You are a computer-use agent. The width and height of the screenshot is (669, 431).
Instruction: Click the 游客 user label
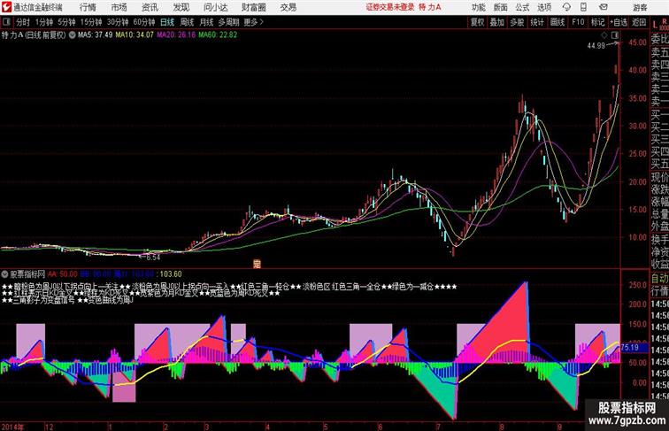[640, 7]
